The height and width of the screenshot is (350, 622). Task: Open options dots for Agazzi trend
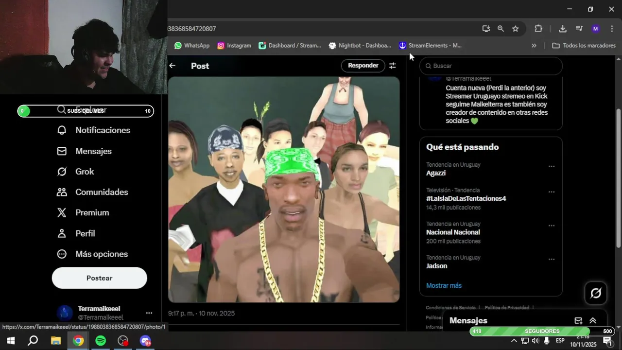tap(552, 166)
